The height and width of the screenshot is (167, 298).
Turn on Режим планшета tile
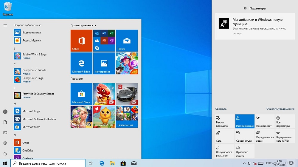[x=225, y=121]
